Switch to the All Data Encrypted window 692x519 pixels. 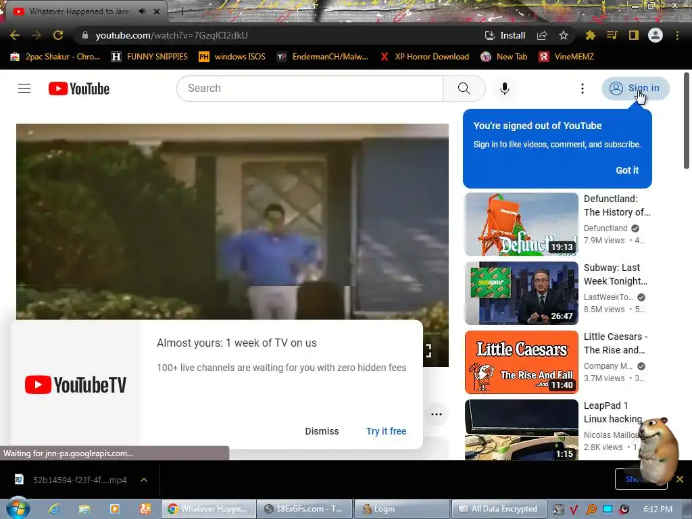click(x=498, y=509)
